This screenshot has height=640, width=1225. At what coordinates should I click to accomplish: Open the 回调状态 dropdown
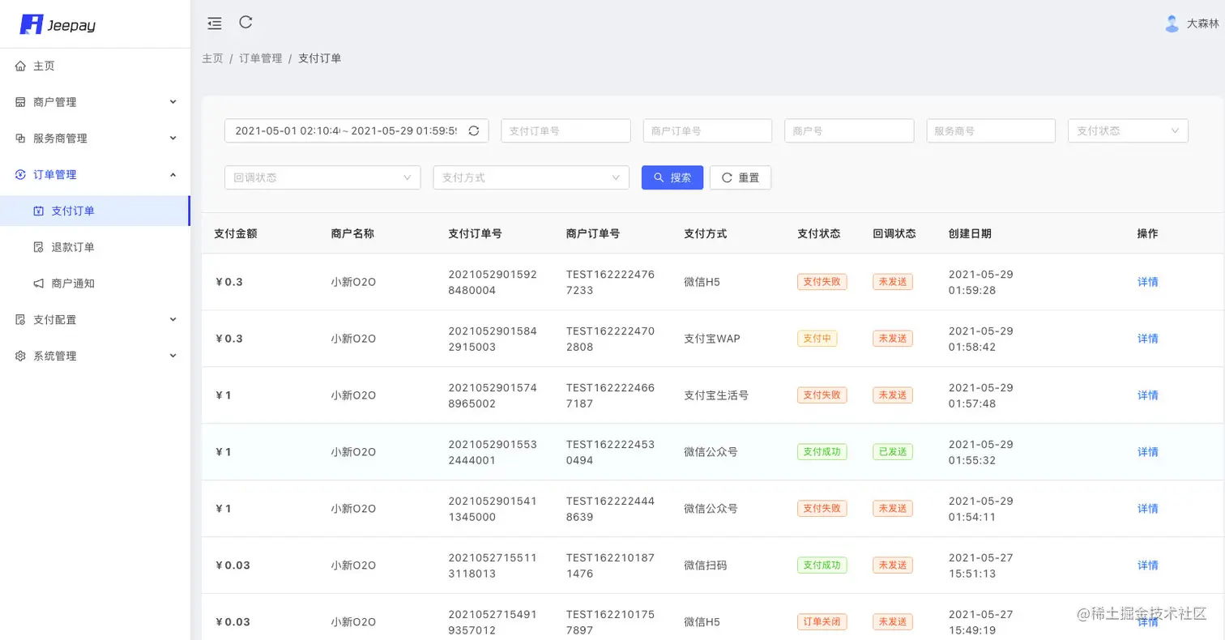[x=322, y=177]
